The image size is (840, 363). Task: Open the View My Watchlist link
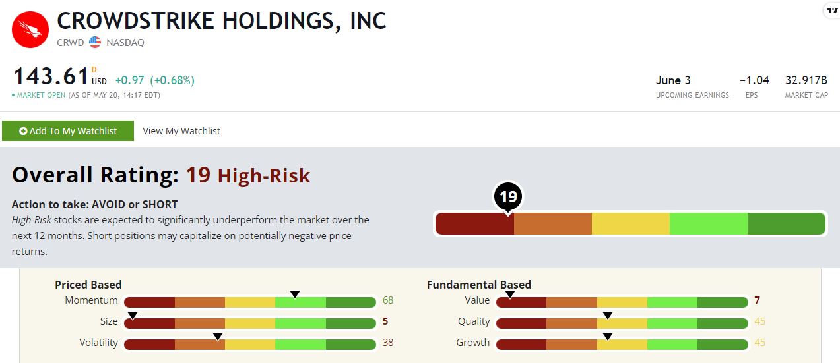point(181,131)
